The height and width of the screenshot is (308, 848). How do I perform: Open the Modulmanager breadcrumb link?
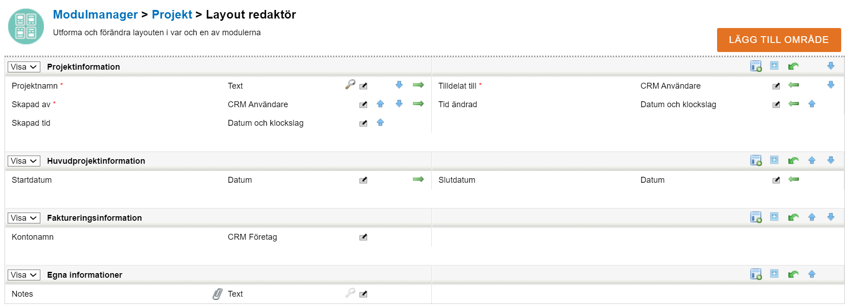pos(95,14)
